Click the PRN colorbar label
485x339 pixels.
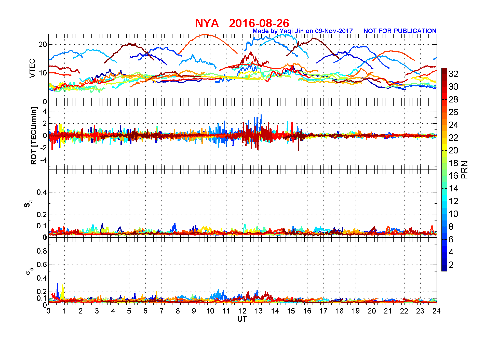click(464, 170)
